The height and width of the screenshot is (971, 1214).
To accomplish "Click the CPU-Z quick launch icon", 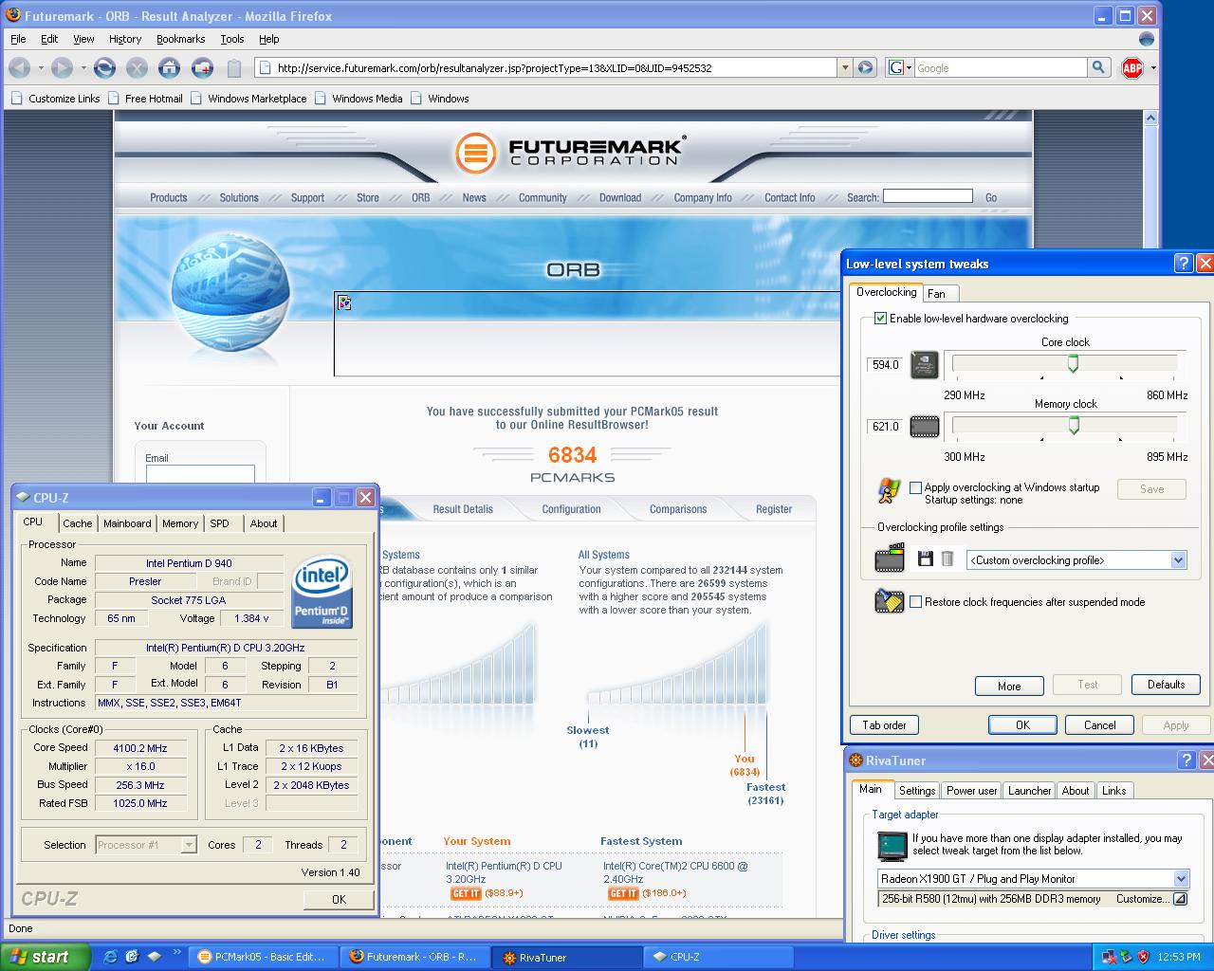I will click(x=154, y=957).
